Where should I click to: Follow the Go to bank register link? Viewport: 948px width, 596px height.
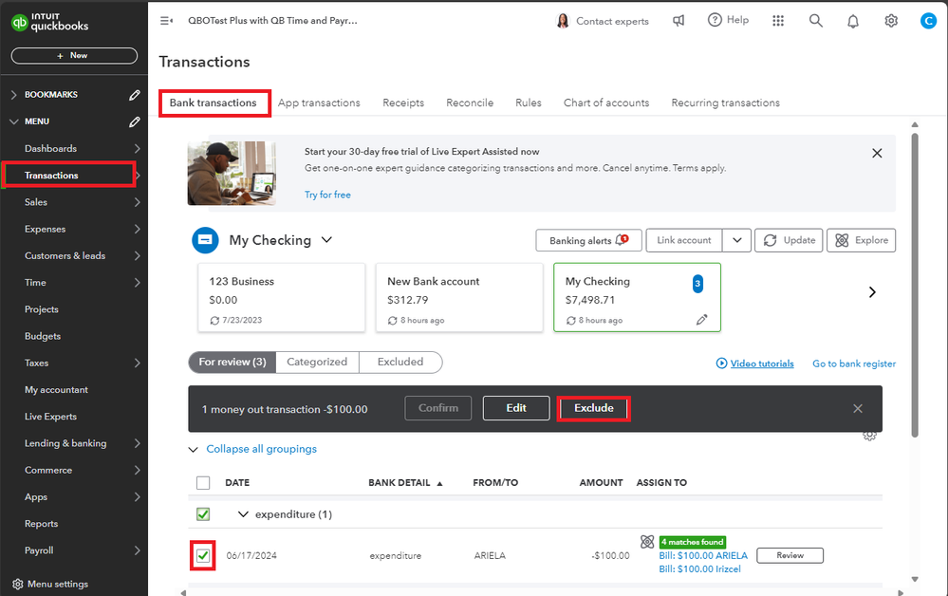click(x=854, y=363)
